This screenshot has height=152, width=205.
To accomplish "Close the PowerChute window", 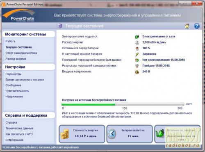I will [x=197, y=4].
